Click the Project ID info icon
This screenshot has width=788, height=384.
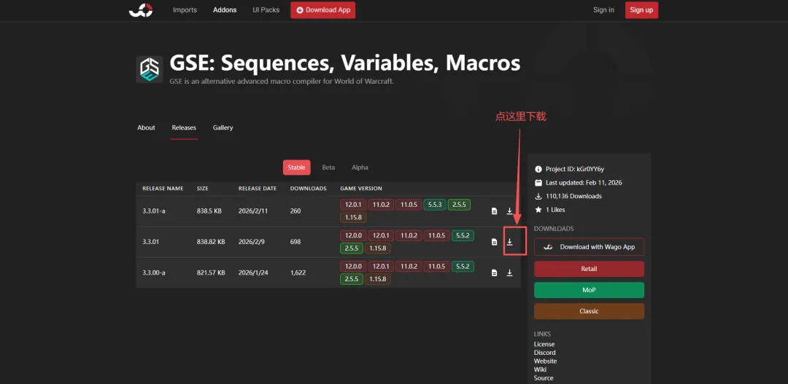click(538, 169)
